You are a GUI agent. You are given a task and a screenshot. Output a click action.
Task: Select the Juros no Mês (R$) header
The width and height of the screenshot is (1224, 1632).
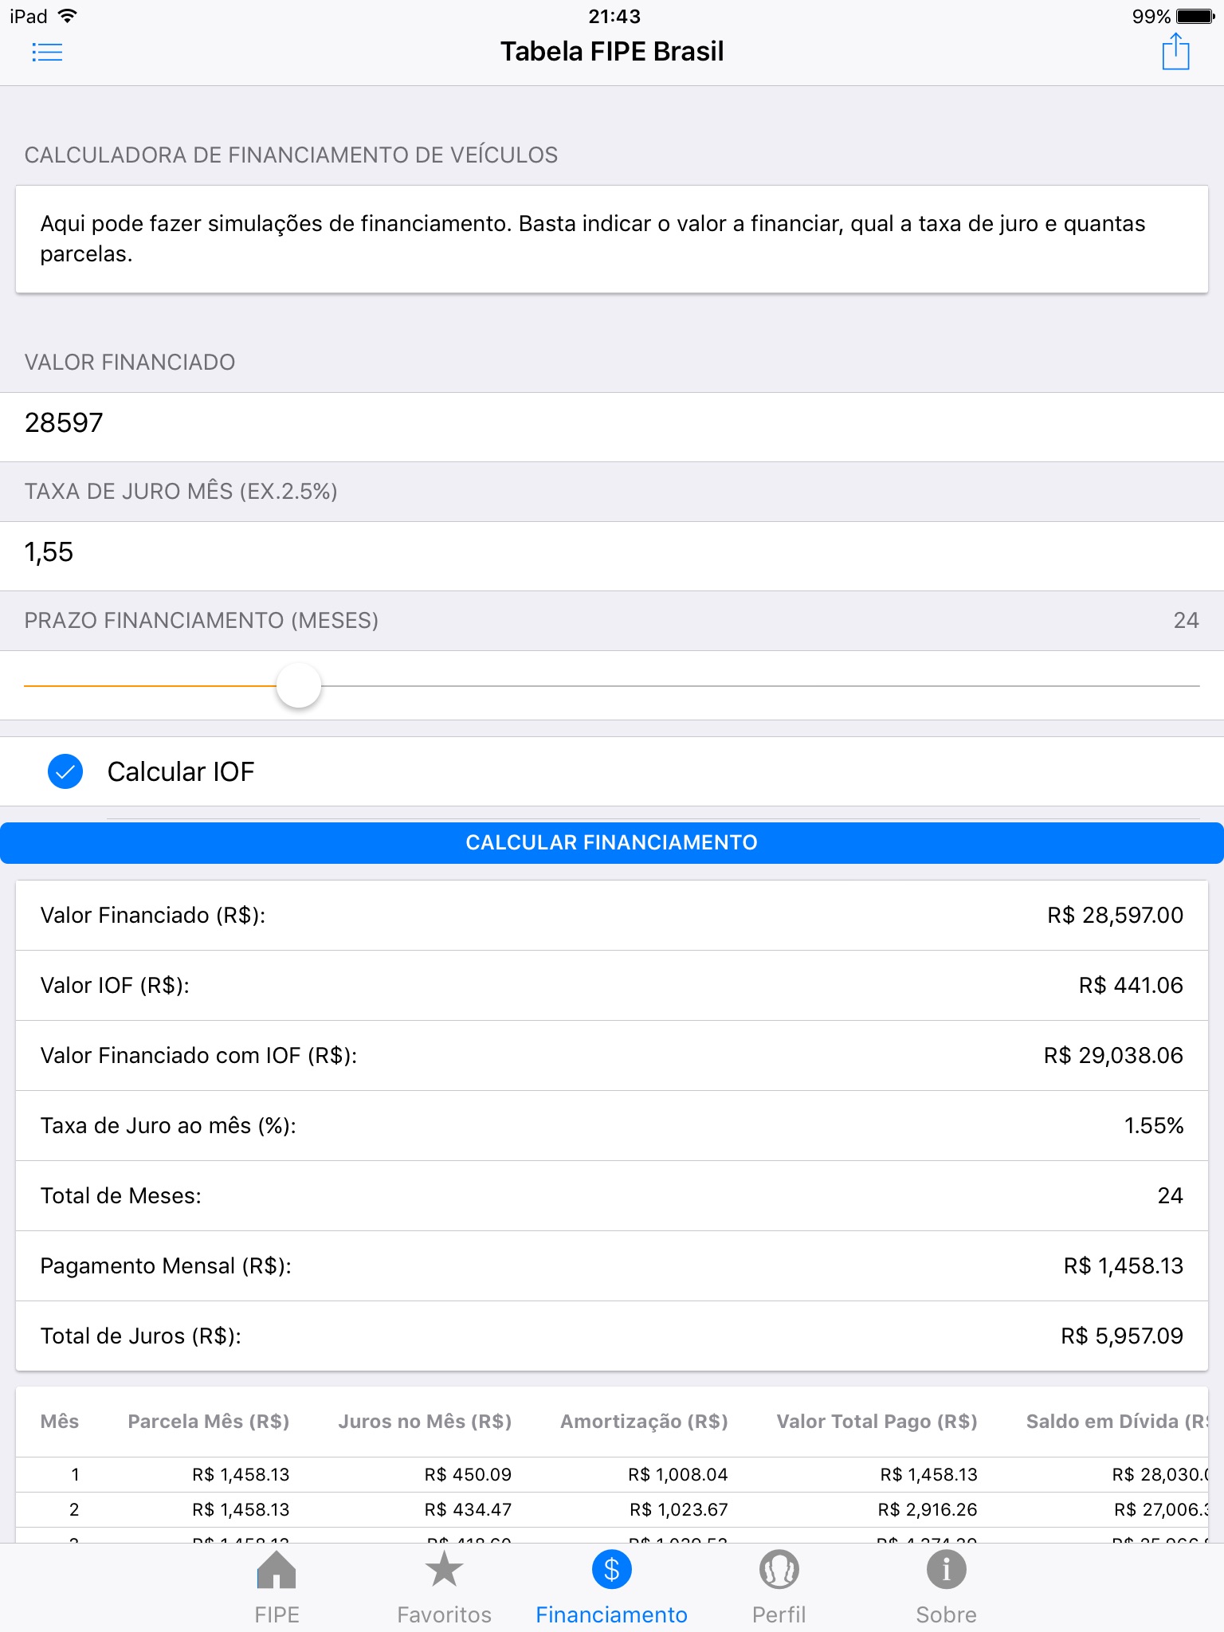click(425, 1422)
